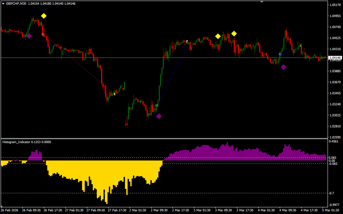The image size is (343, 214).
Task: Click the close arrow ending the long blue dotted line
Action: click(187, 41)
